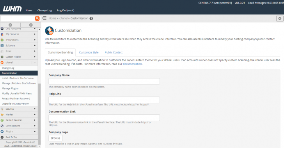This screenshot has width=284, height=148.
Task: Click the Plugins icon in sidebar
Action: coord(2,132)
